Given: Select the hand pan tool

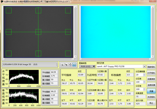Looking at the screenshot, I should click(x=70, y=65).
